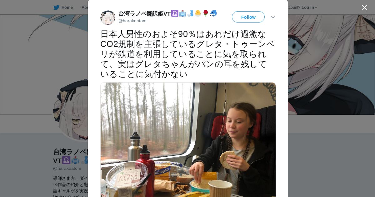Click the @harakoatom handle under profile name
The width and height of the screenshot is (375, 197).
pyautogui.click(x=67, y=168)
